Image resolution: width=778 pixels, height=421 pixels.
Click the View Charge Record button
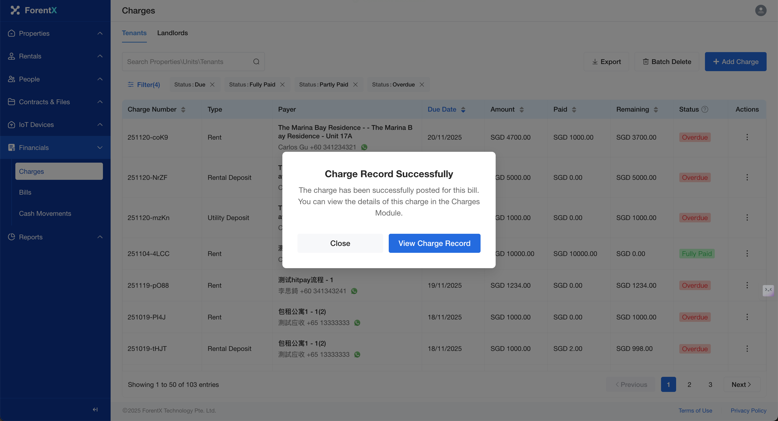point(434,243)
